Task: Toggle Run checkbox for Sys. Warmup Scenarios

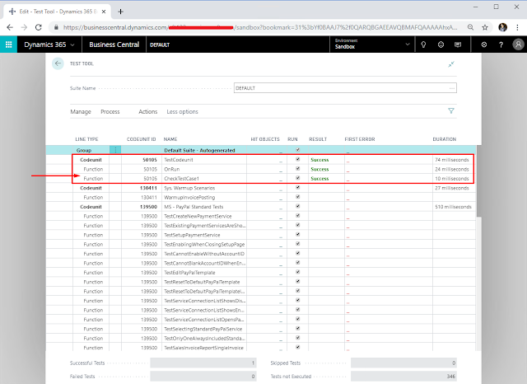Action: (x=297, y=187)
